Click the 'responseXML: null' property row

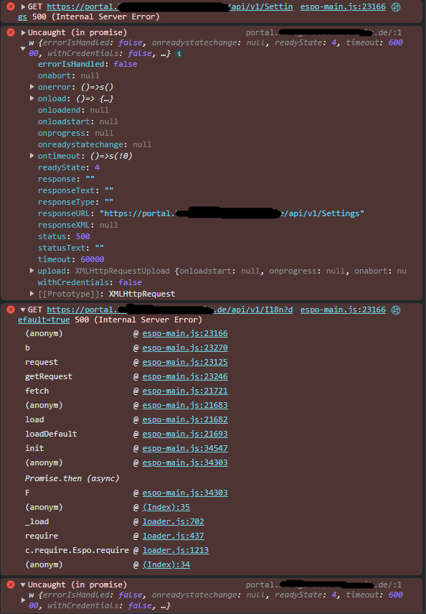tap(78, 225)
